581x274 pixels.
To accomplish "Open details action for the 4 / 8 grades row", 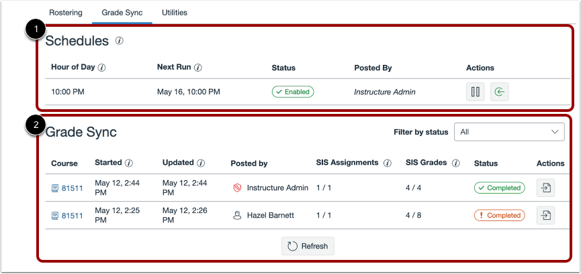I will [546, 215].
